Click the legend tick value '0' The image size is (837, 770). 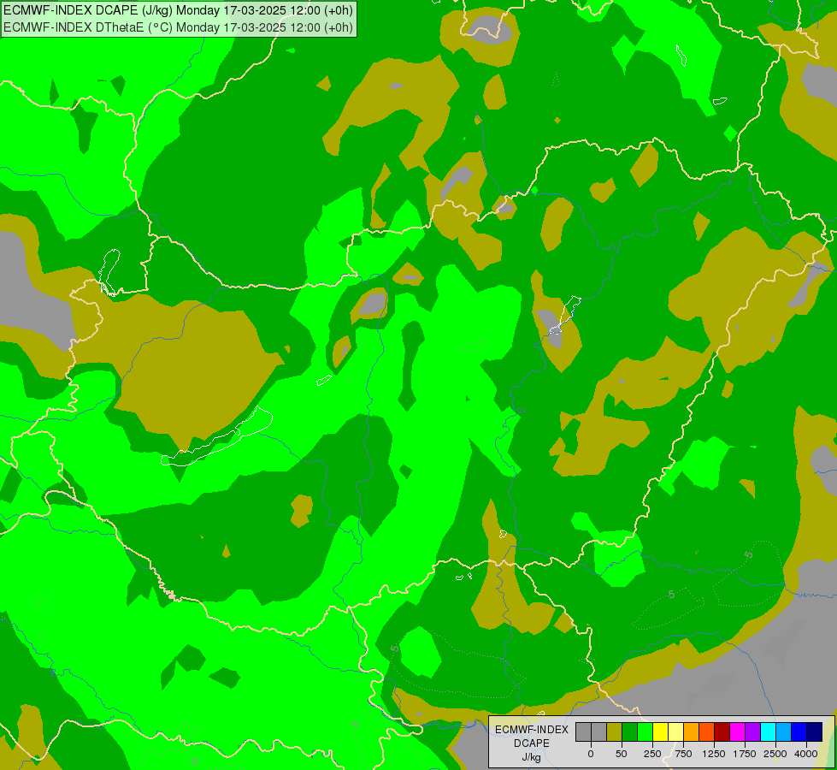(x=591, y=754)
